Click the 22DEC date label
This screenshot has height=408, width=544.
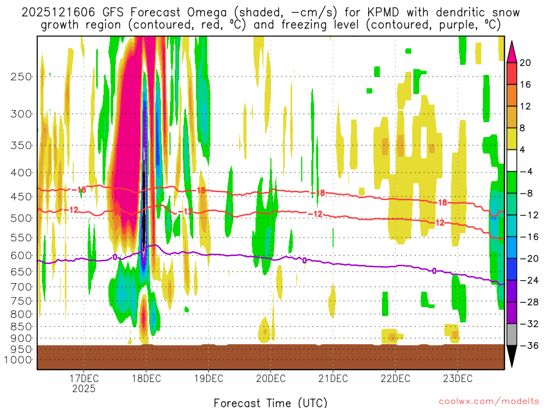(395, 378)
